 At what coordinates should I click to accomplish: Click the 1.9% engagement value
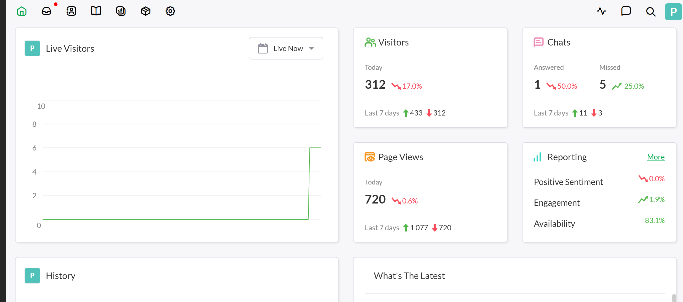[x=657, y=199]
